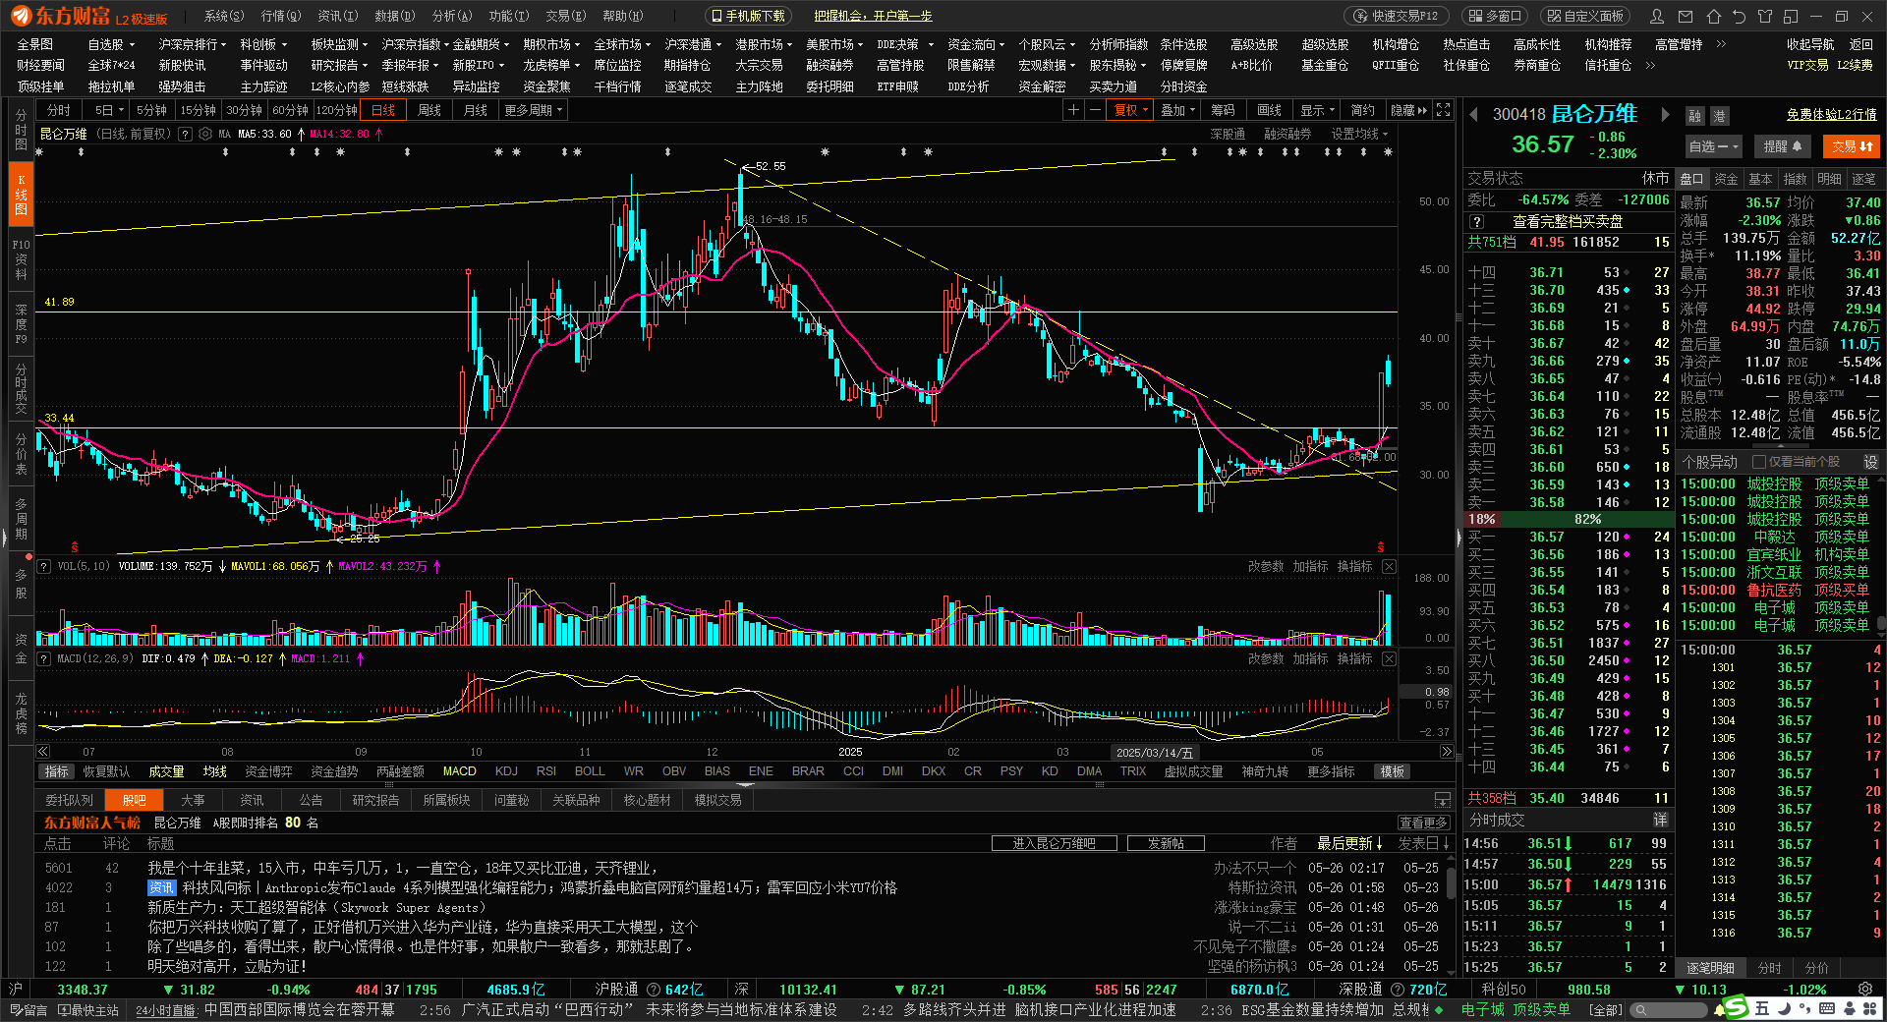The image size is (1887, 1022).
Task: Go to previous stock with left arrow
Action: tap(1474, 115)
